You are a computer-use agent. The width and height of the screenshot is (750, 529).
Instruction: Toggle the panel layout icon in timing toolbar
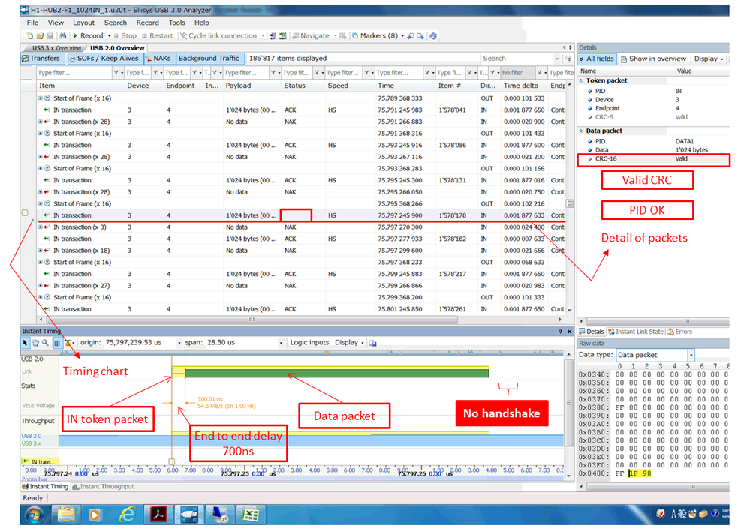point(57,343)
